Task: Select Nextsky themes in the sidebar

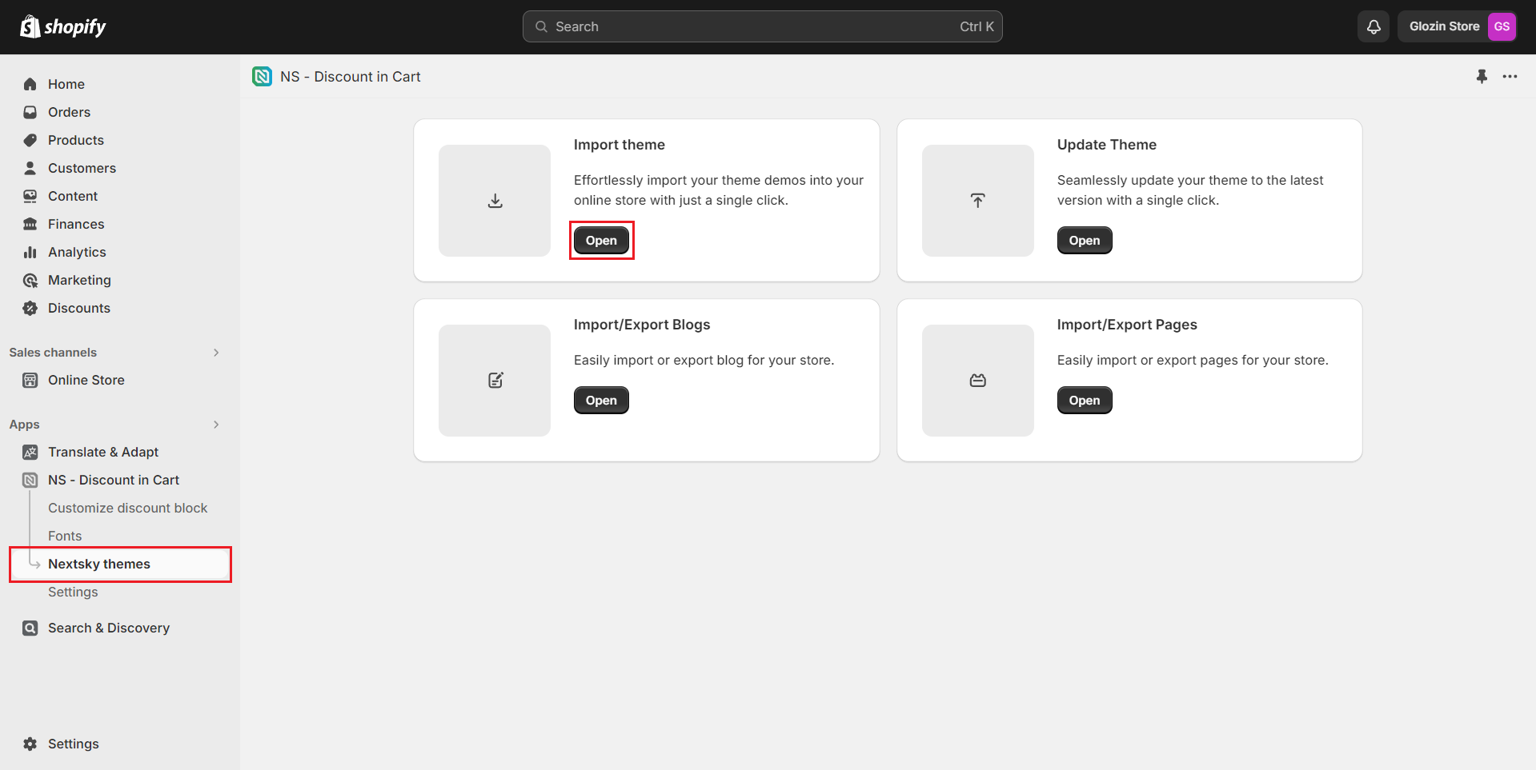Action: [99, 564]
